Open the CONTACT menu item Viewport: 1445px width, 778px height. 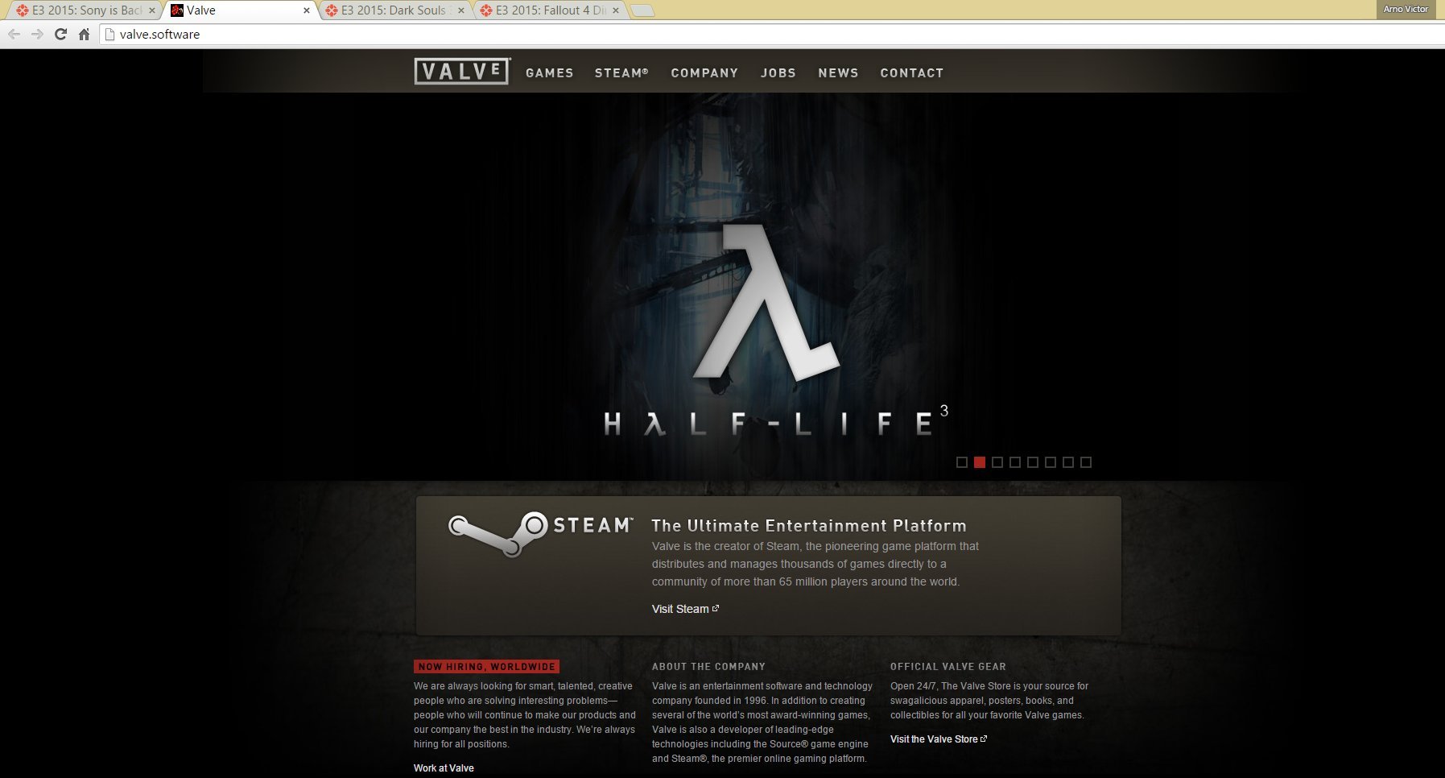[912, 72]
